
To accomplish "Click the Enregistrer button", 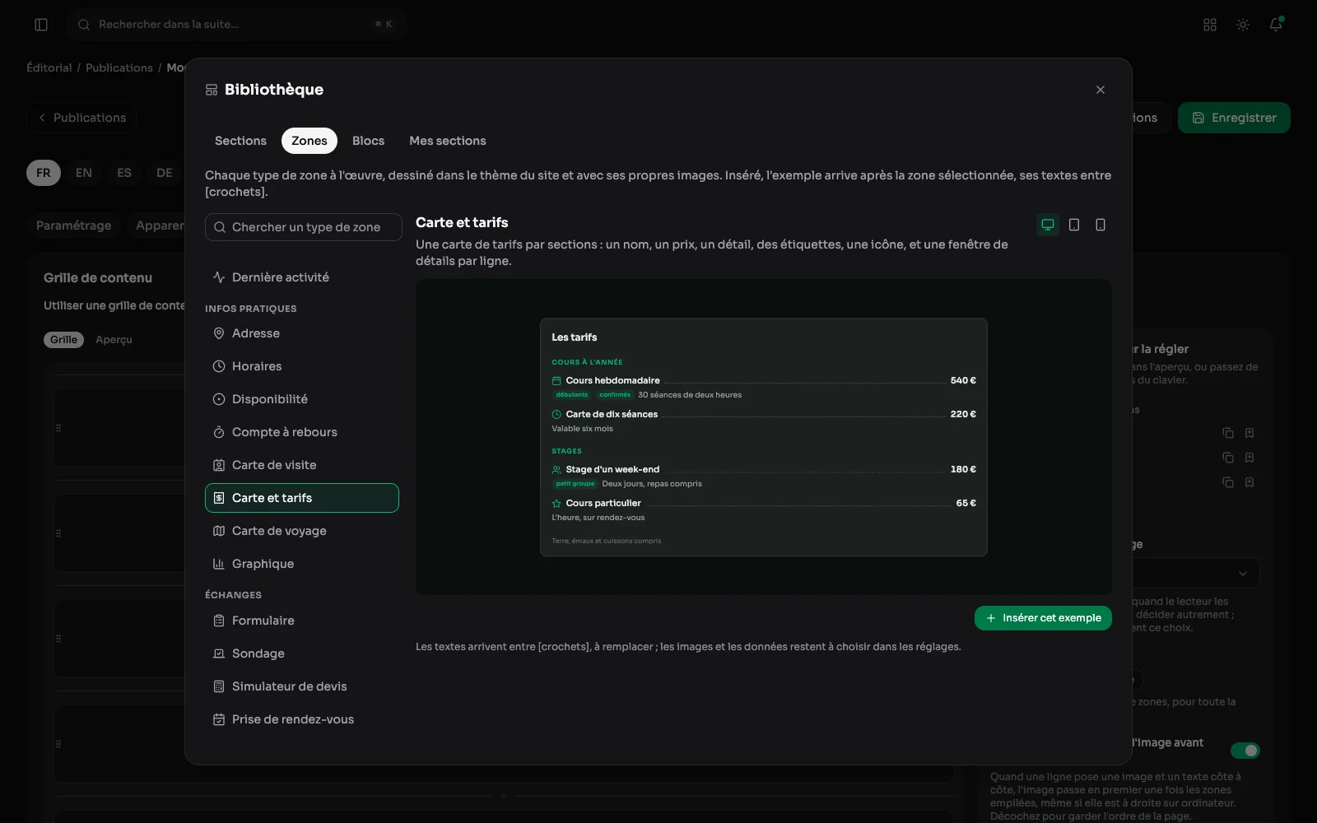I will [1234, 118].
